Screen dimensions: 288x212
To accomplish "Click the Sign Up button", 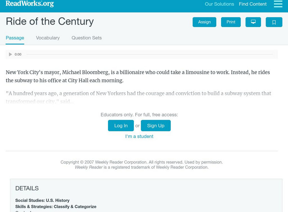I will coord(156,125).
